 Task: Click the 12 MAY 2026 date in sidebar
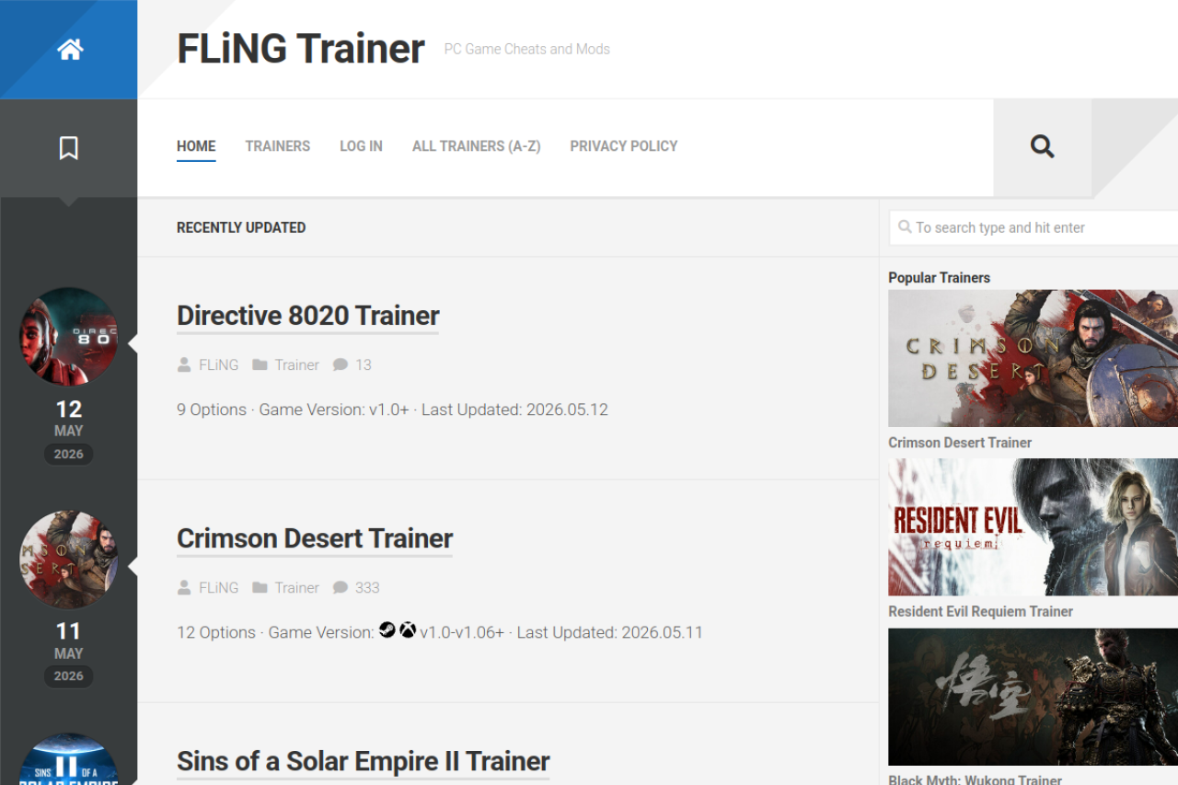pyautogui.click(x=68, y=431)
